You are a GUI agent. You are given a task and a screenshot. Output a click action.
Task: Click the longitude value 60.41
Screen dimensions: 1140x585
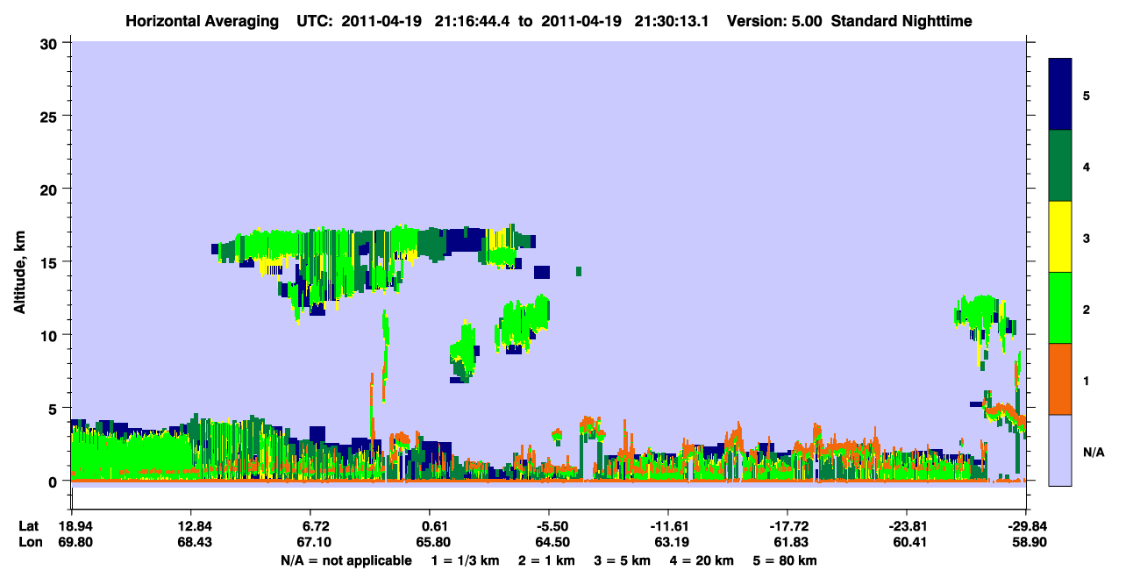(x=911, y=542)
